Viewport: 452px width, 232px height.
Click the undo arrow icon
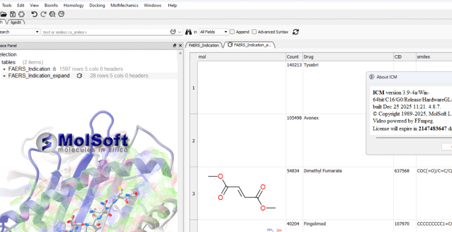tap(34, 14)
